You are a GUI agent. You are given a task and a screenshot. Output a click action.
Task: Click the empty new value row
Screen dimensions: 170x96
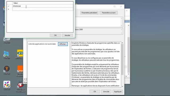point(43,9)
